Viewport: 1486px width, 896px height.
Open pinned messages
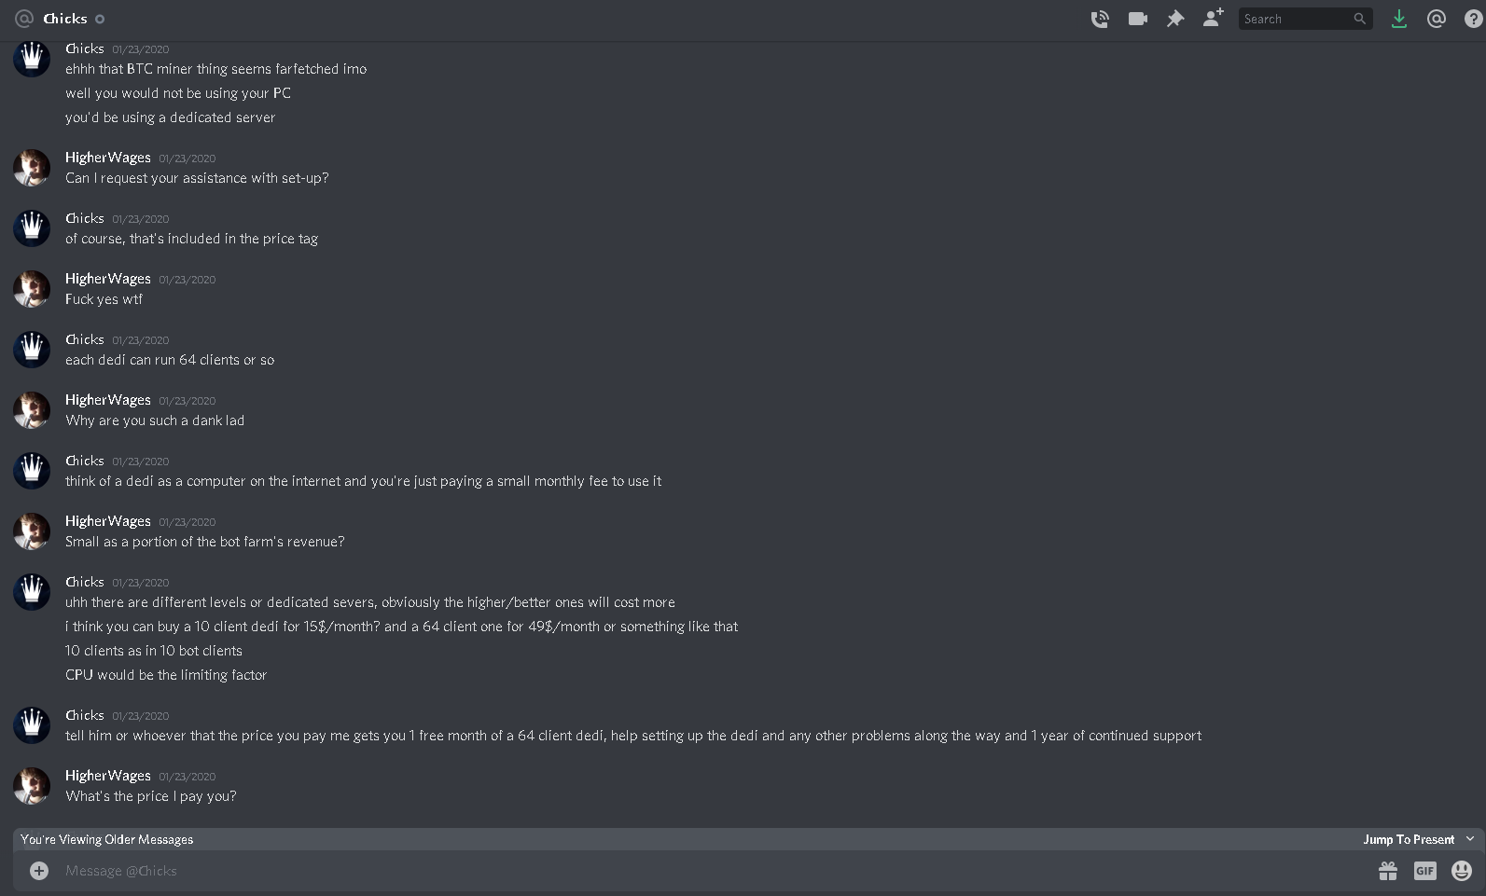[x=1175, y=19]
